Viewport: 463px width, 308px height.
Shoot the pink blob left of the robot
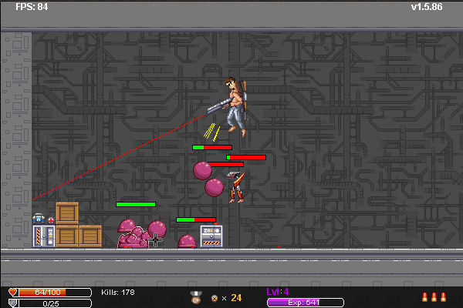214,187
